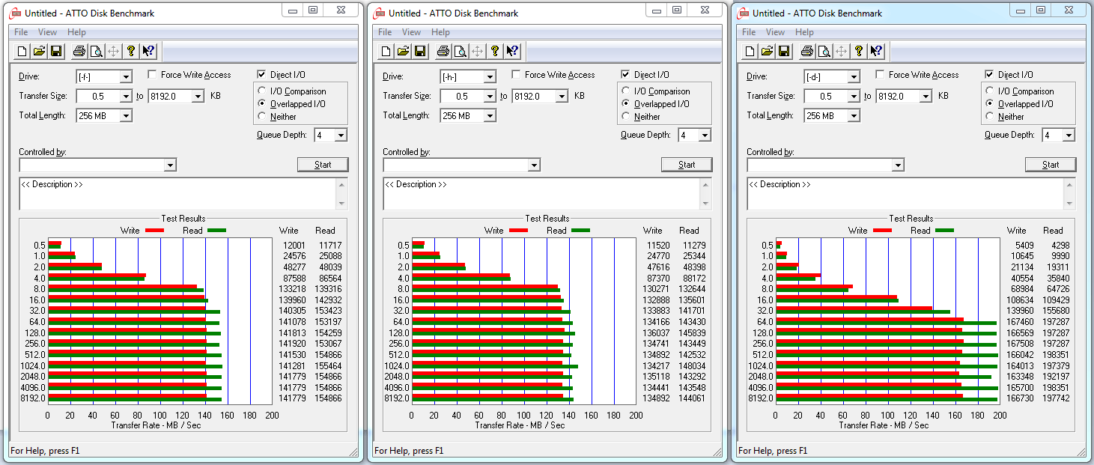Click context help pointer icon in drive d window
The width and height of the screenshot is (1094, 465).
(876, 51)
